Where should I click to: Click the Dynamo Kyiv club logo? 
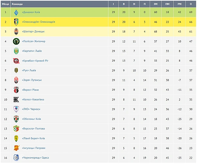16,12
